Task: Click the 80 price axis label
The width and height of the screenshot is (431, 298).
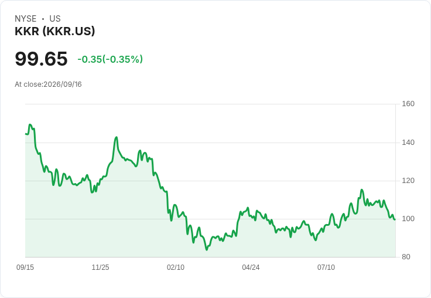Action: click(x=406, y=257)
